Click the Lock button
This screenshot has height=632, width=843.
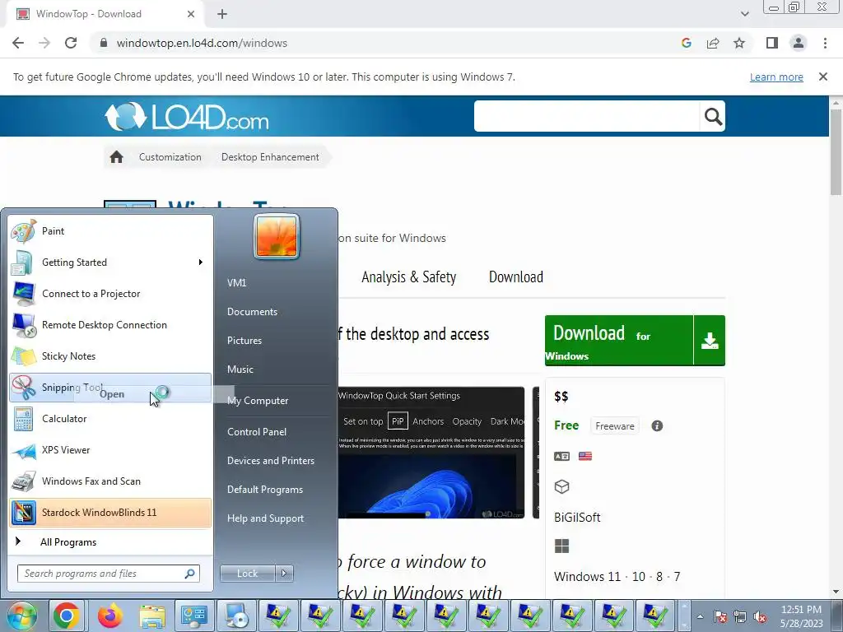click(247, 574)
